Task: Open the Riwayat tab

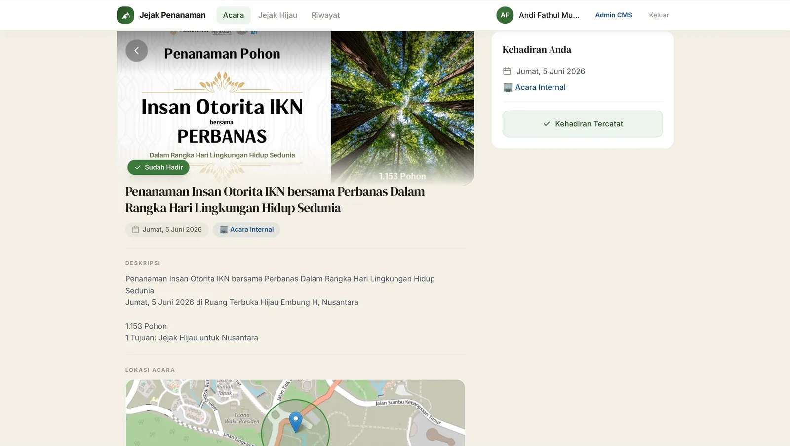Action: coord(325,15)
